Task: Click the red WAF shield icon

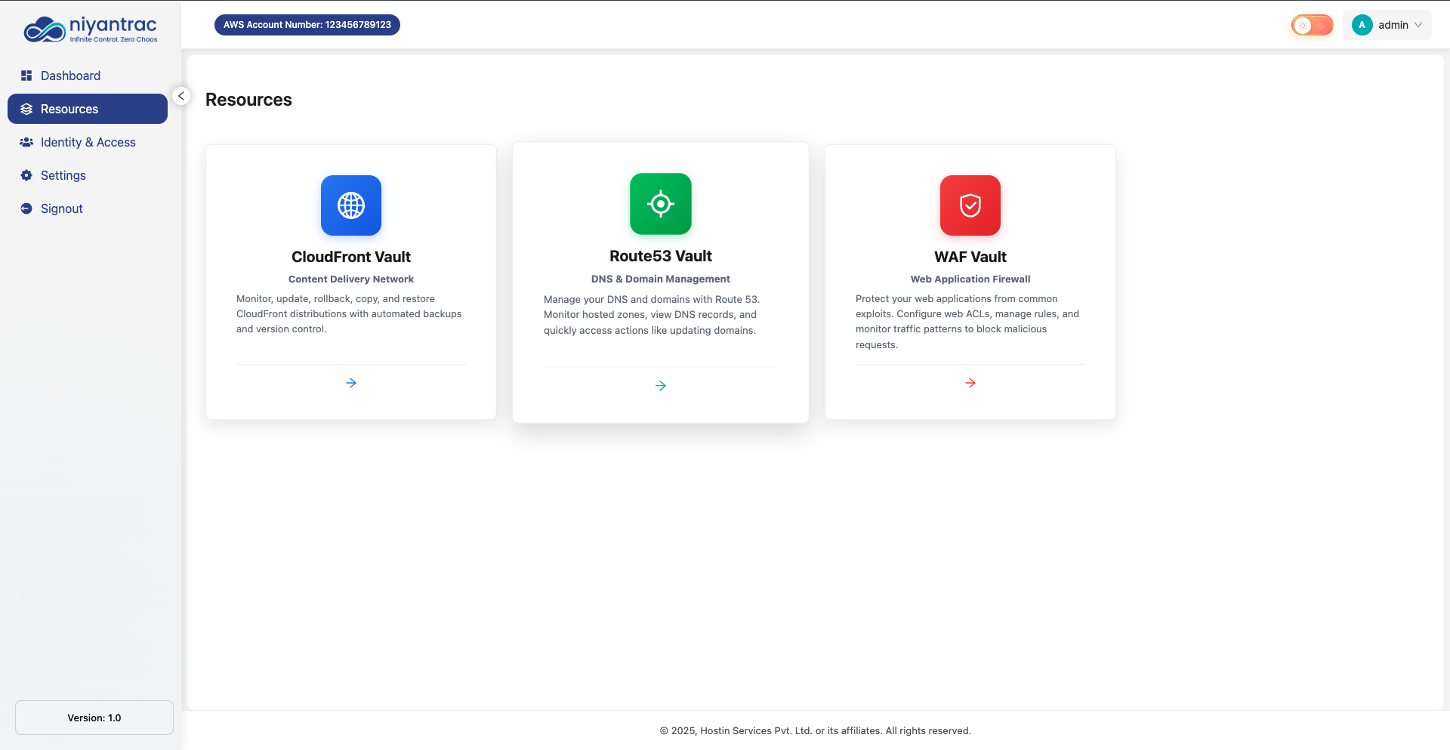Action: coord(970,205)
